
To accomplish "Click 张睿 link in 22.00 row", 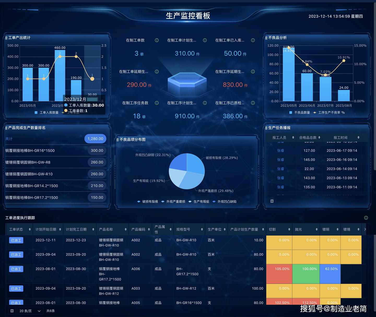I will (x=281, y=169).
